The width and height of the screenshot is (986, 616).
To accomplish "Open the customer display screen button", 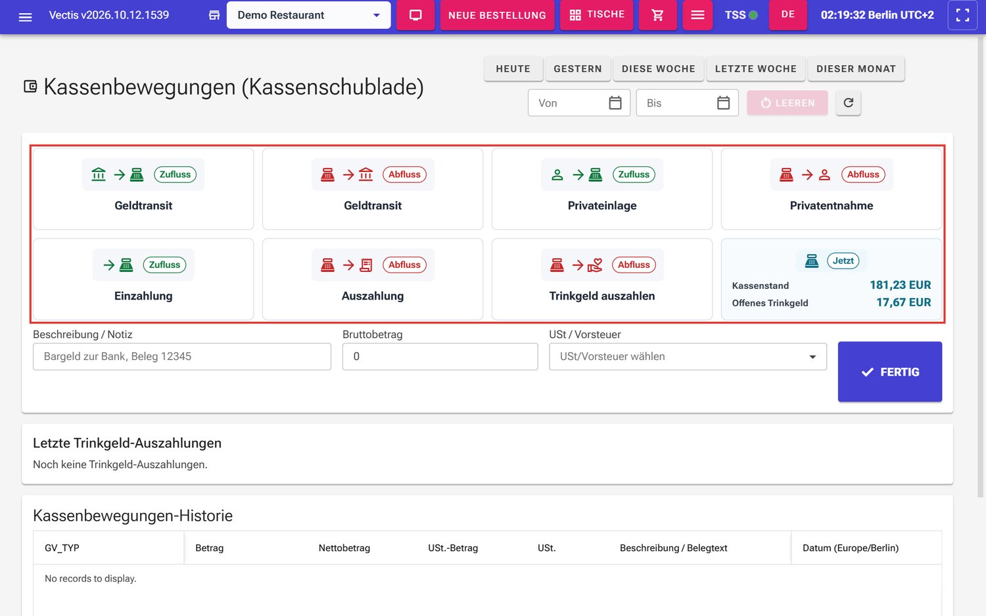I will (415, 15).
